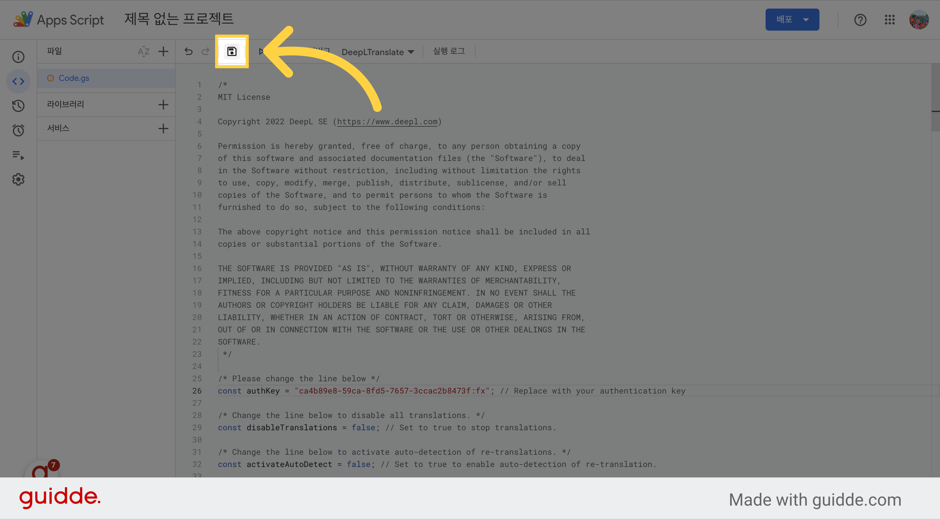Open the https://www.deepl.com link in code
The image size is (940, 519).
[387, 121]
